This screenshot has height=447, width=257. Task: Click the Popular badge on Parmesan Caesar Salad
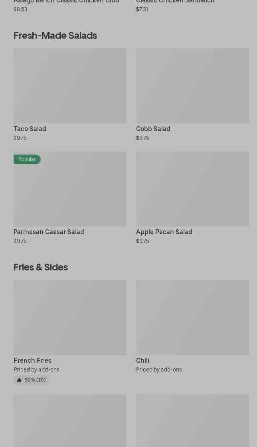(27, 159)
